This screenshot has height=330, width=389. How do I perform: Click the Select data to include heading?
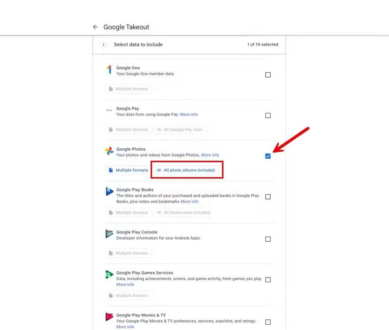click(x=138, y=45)
